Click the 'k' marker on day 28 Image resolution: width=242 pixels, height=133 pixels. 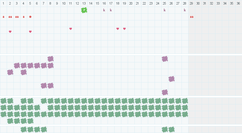coord(185,10)
